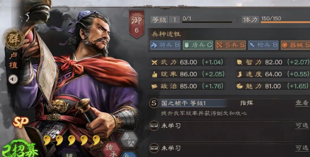Viewport: 310px width, 157px height.
Task: Select the 器械 S troop aptitude
Action: (x=295, y=45)
